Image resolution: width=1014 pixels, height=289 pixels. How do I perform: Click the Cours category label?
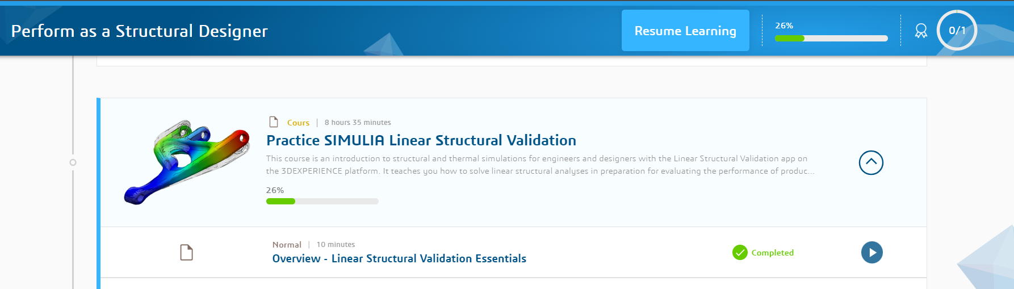point(298,123)
